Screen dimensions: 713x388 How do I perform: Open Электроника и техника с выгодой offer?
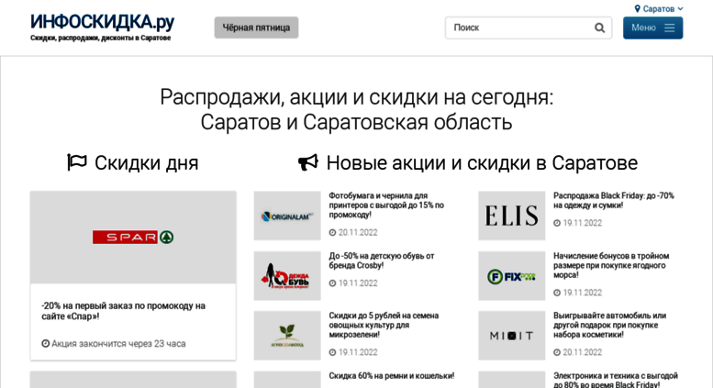pyautogui.click(x=615, y=380)
